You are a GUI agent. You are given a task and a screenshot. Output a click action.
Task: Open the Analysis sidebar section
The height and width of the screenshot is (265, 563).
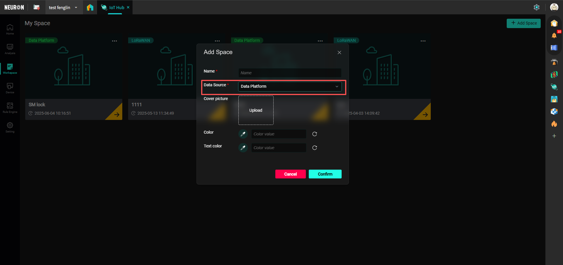pos(10,49)
